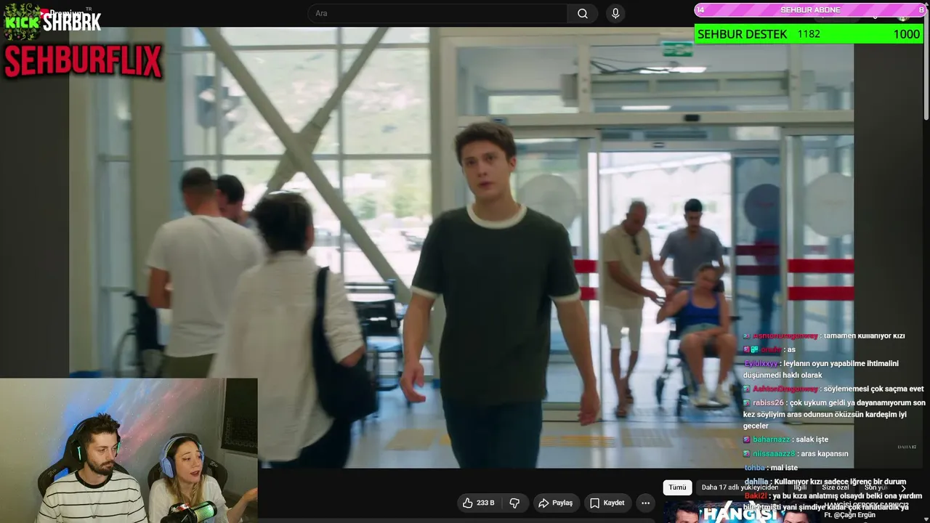930x523 pixels.
Task: Click the magnifier search button
Action: click(x=583, y=14)
